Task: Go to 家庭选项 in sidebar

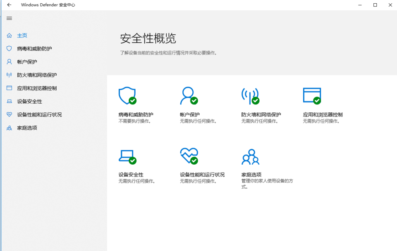Action: (x=27, y=128)
